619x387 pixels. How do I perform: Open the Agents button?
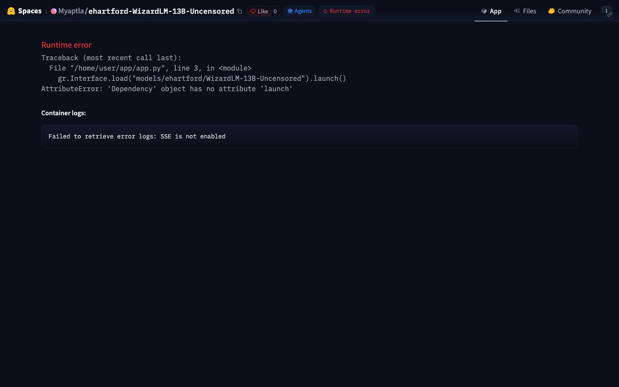(299, 11)
